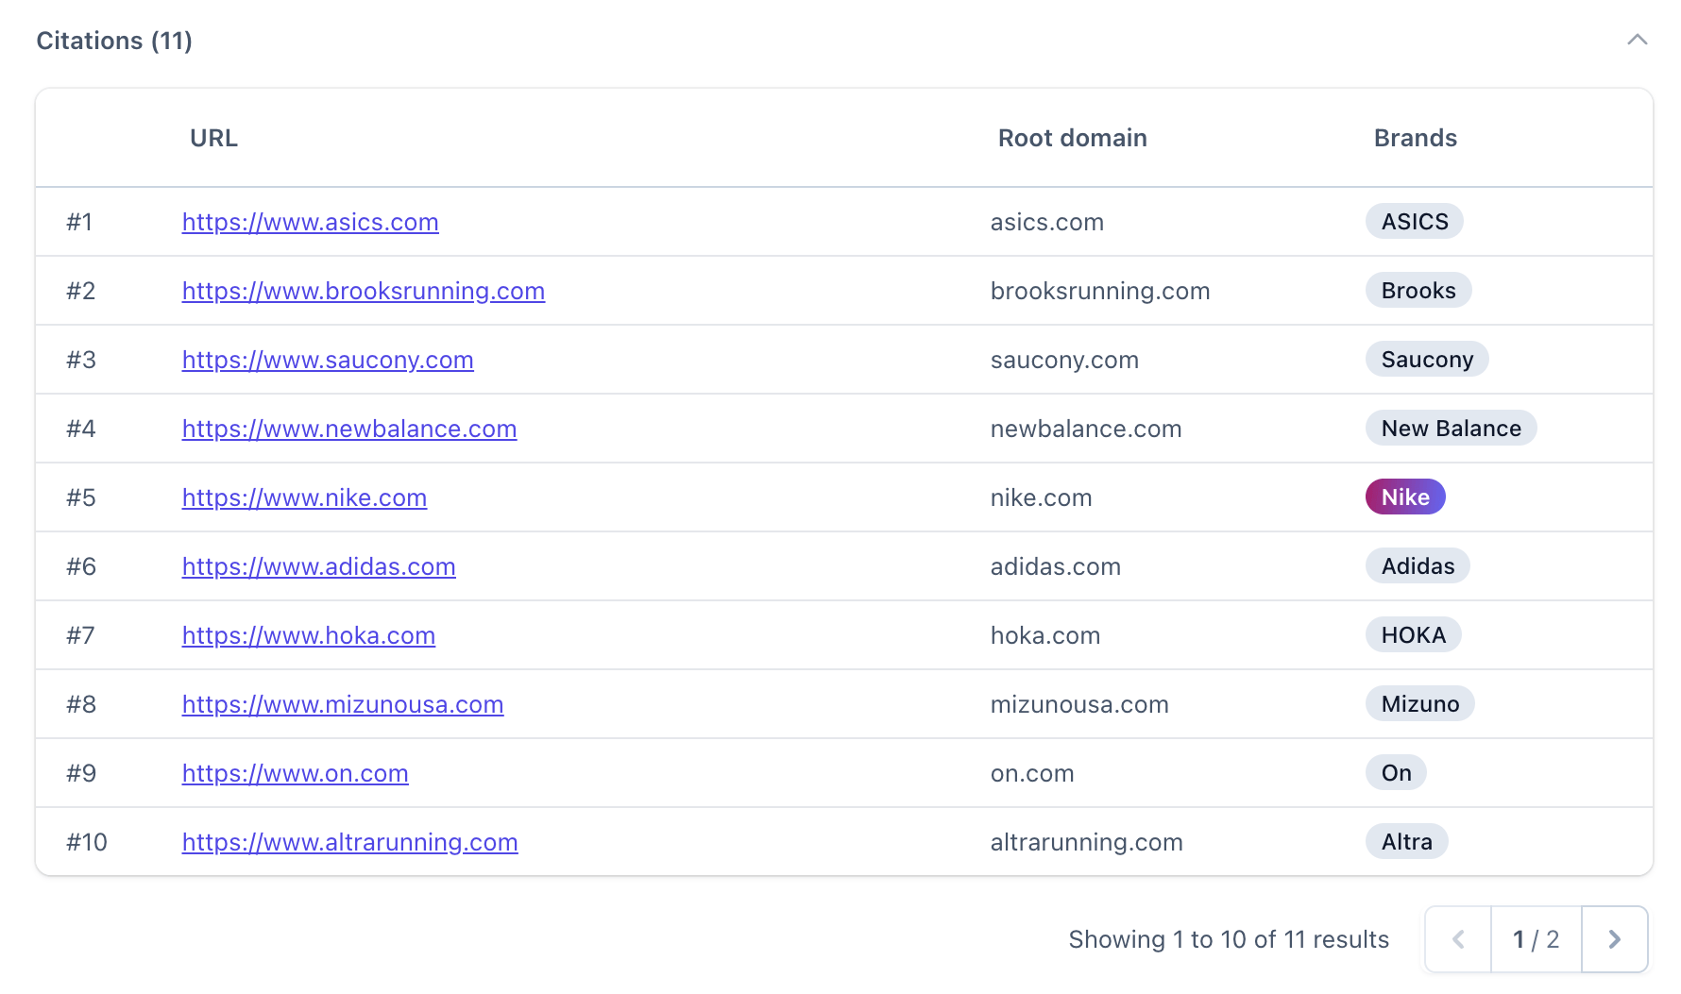Click the highlighted Nike brand tag

pyautogui.click(x=1405, y=497)
